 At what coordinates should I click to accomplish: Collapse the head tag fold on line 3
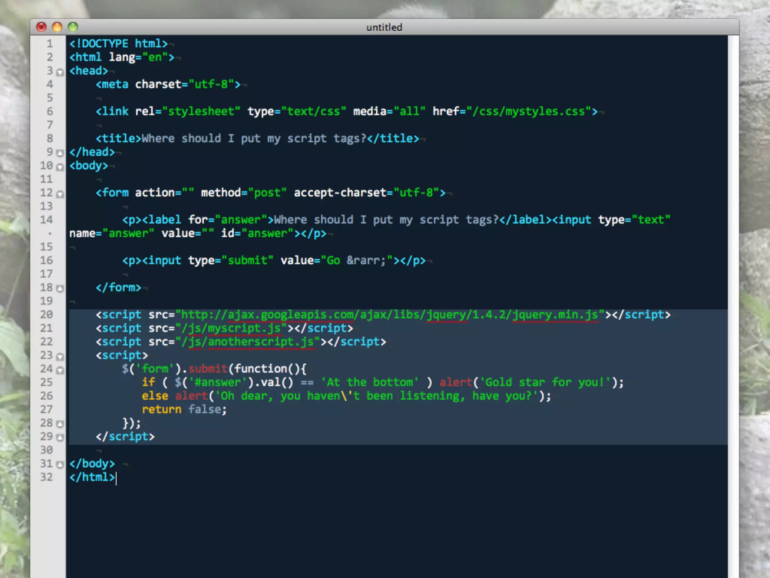(60, 72)
